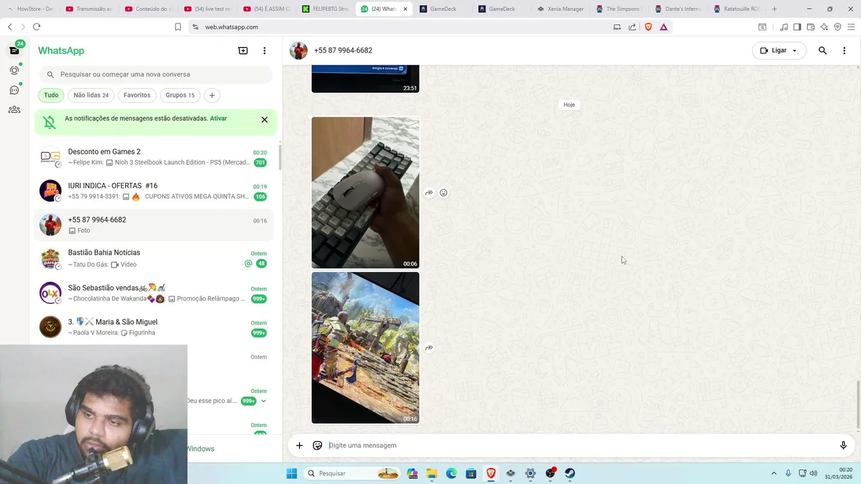
Task: Show hidden system tray icons
Action: (774, 473)
